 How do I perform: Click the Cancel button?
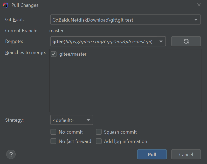click(186, 154)
